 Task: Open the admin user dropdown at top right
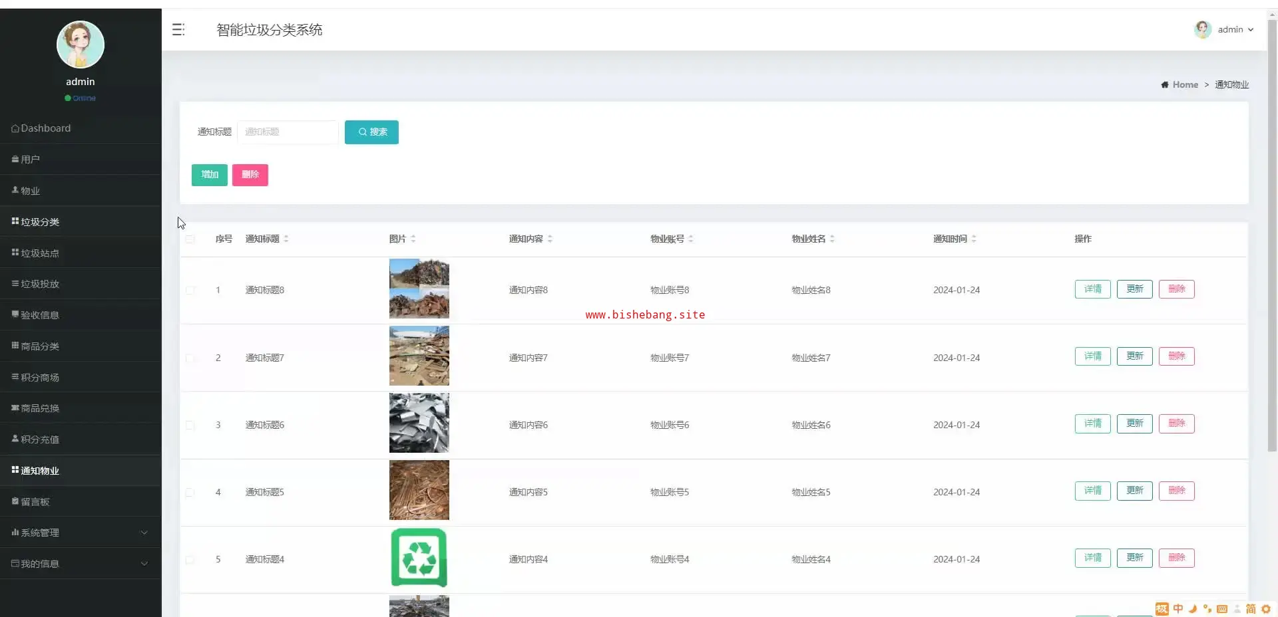click(x=1225, y=29)
